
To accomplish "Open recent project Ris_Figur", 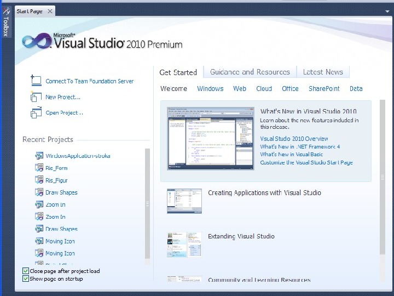I will (56, 180).
